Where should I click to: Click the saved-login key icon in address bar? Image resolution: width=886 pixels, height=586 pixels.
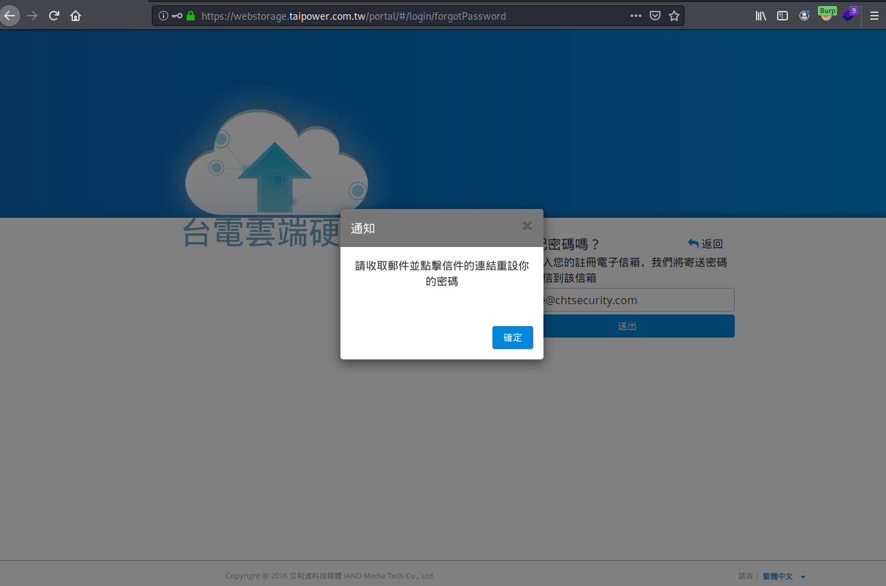[177, 16]
